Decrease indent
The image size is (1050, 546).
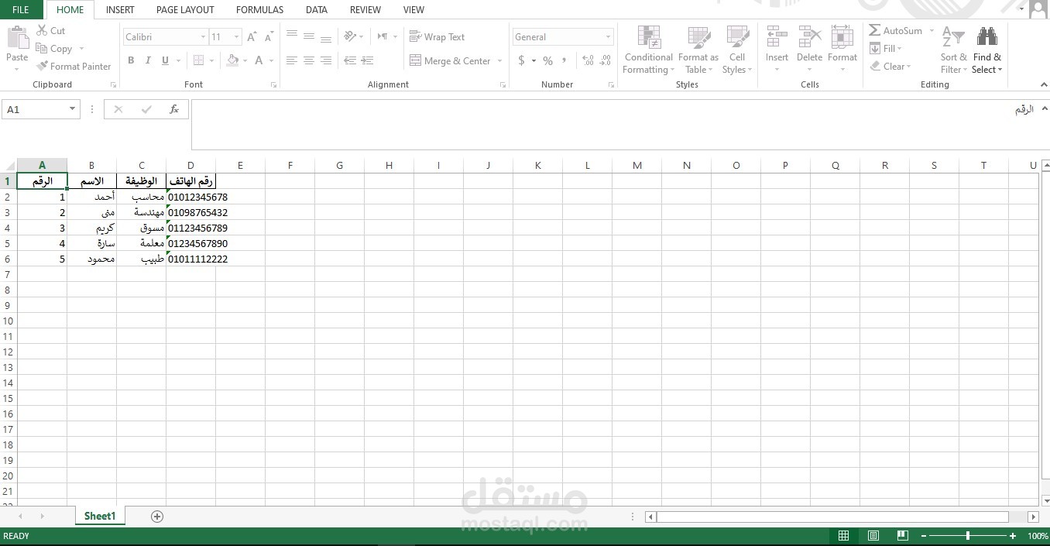pos(350,60)
